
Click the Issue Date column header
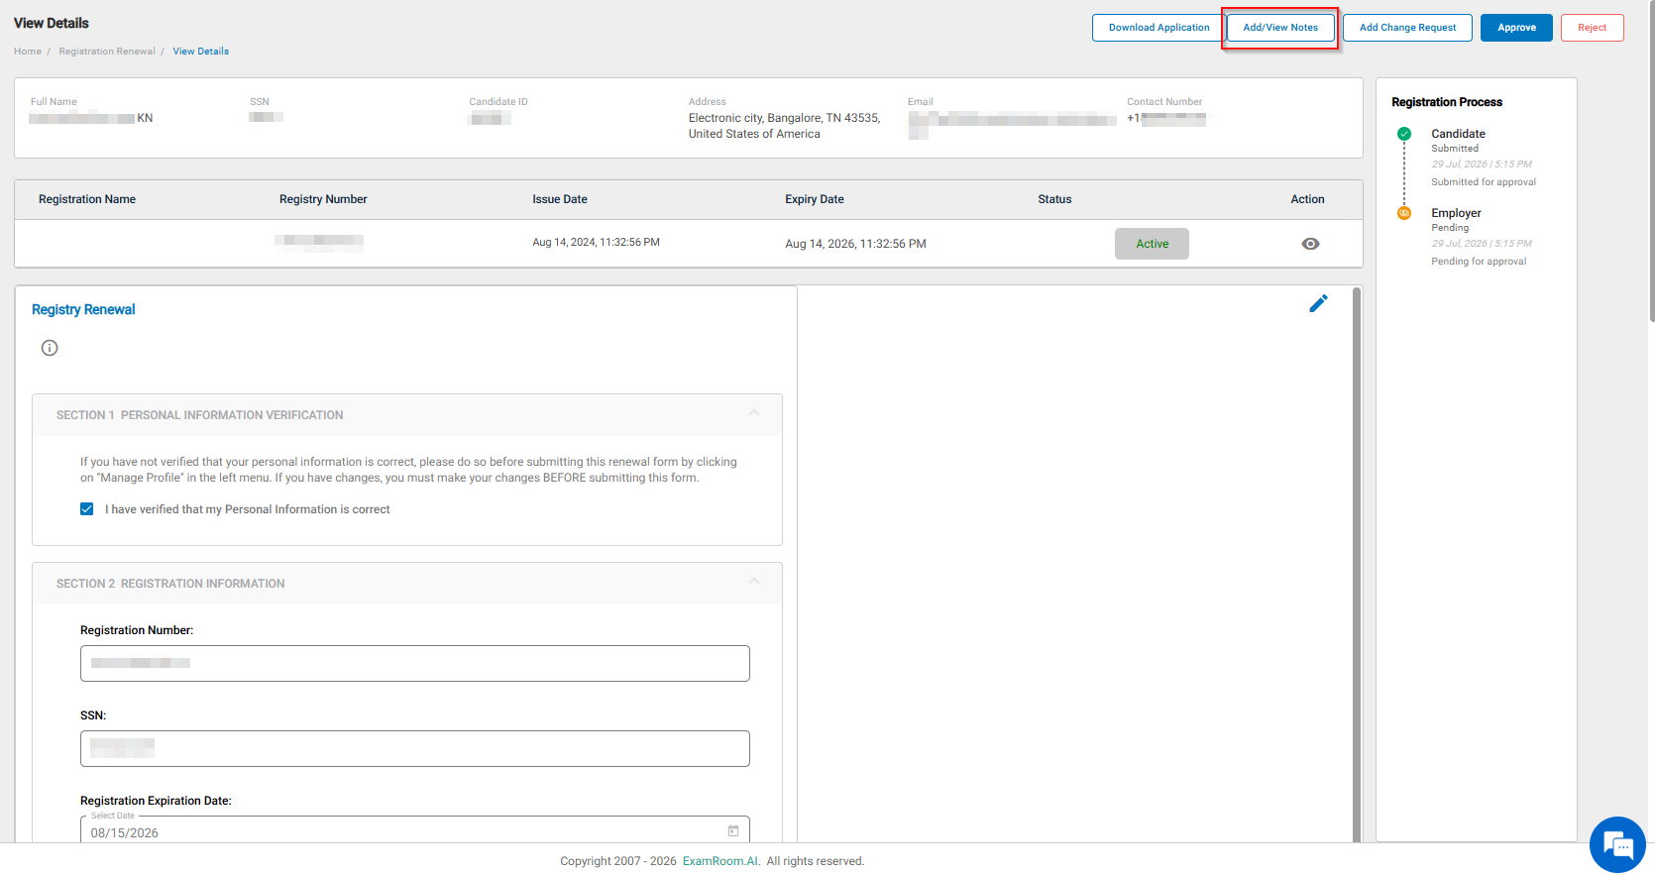click(x=560, y=199)
